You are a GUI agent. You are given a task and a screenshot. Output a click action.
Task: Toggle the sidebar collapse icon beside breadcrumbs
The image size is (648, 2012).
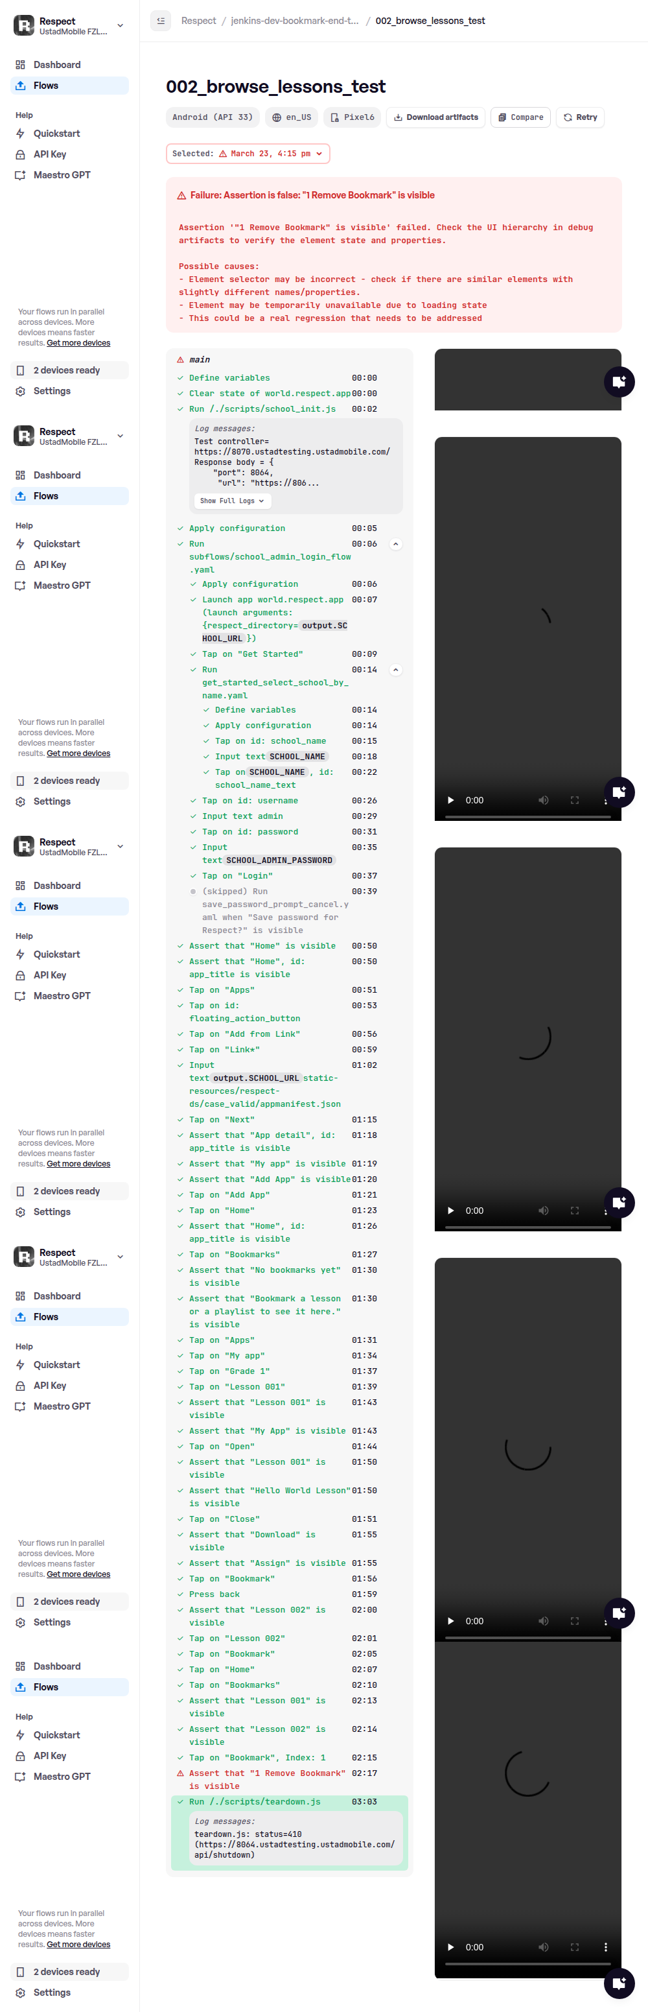pyautogui.click(x=160, y=21)
